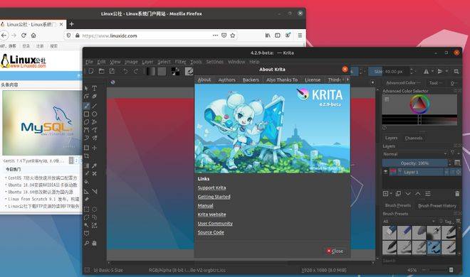Adjust the layer Opacity slider
Viewport: 470px width, 277px height.
(415, 163)
